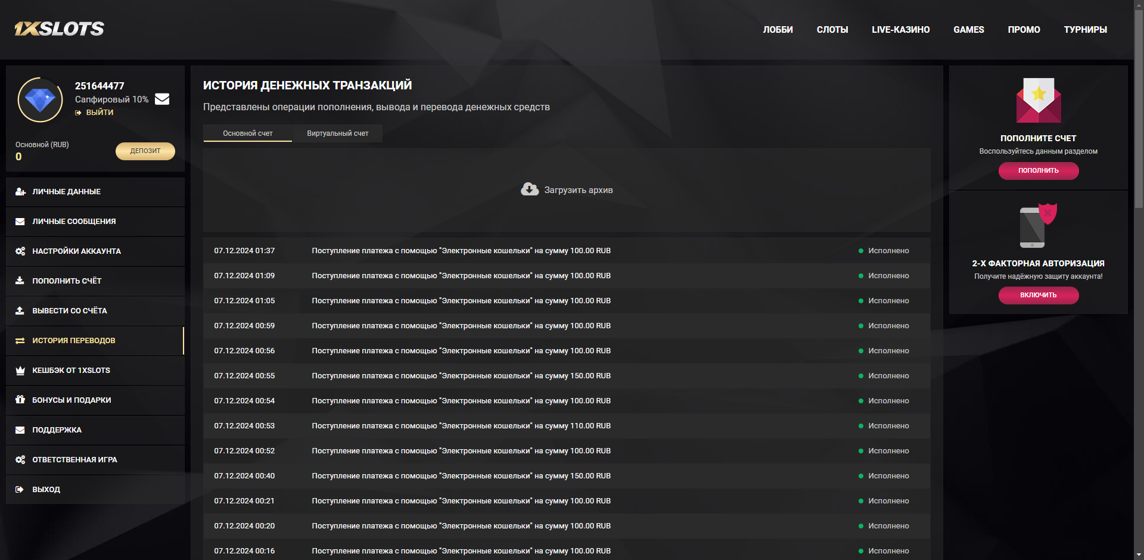Click the phone shield two-factor icon
1144x560 pixels.
click(x=1038, y=226)
